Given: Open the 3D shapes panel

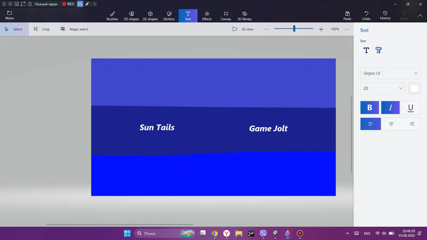Looking at the screenshot, I should [x=150, y=16].
